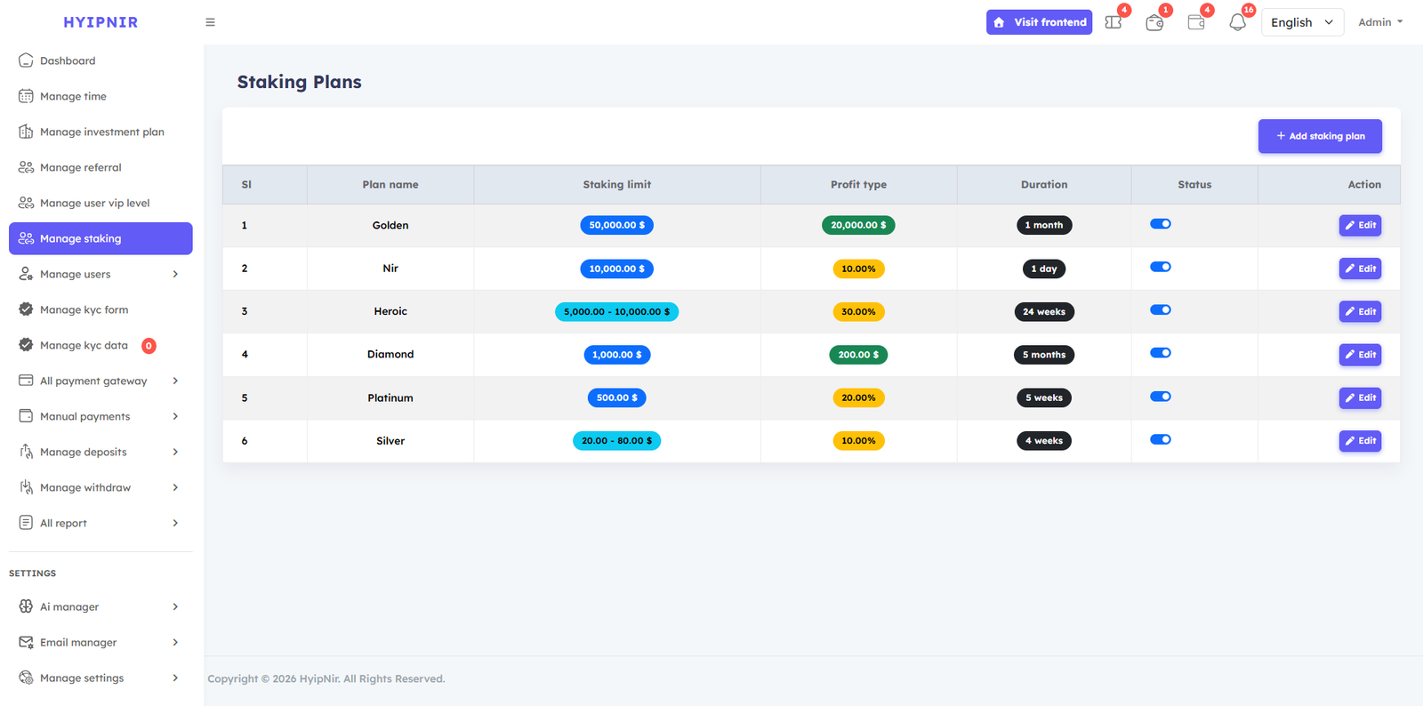Edit the Heroic staking plan
The image size is (1423, 706).
(x=1360, y=311)
